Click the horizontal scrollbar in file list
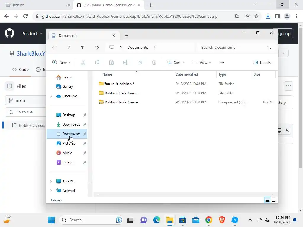Image resolution: width=303 pixels, height=227 pixels. [x=186, y=194]
